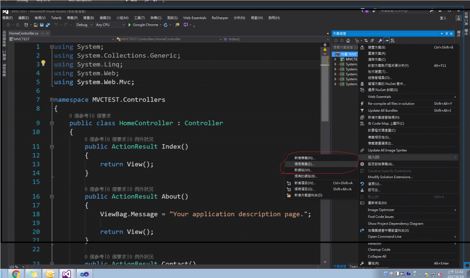470x278 pixels.
Task: Click the Pending Changes filter clock icon
Action: [x=357, y=41]
